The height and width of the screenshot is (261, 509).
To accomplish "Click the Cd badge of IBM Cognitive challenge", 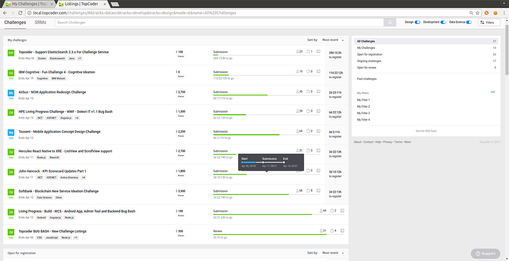I will [11, 73].
